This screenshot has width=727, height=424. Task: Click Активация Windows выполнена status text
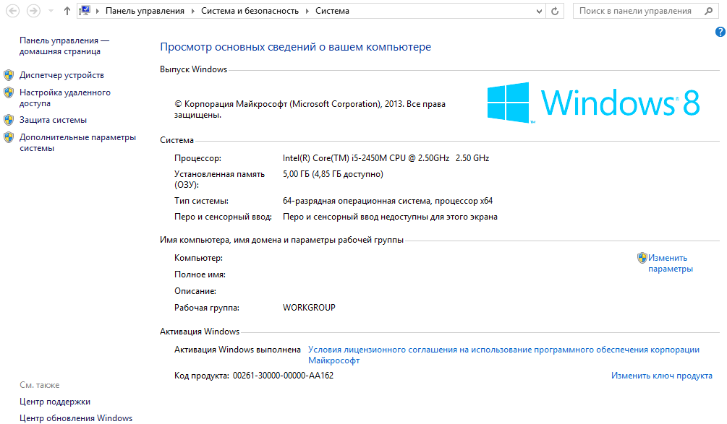(x=237, y=350)
